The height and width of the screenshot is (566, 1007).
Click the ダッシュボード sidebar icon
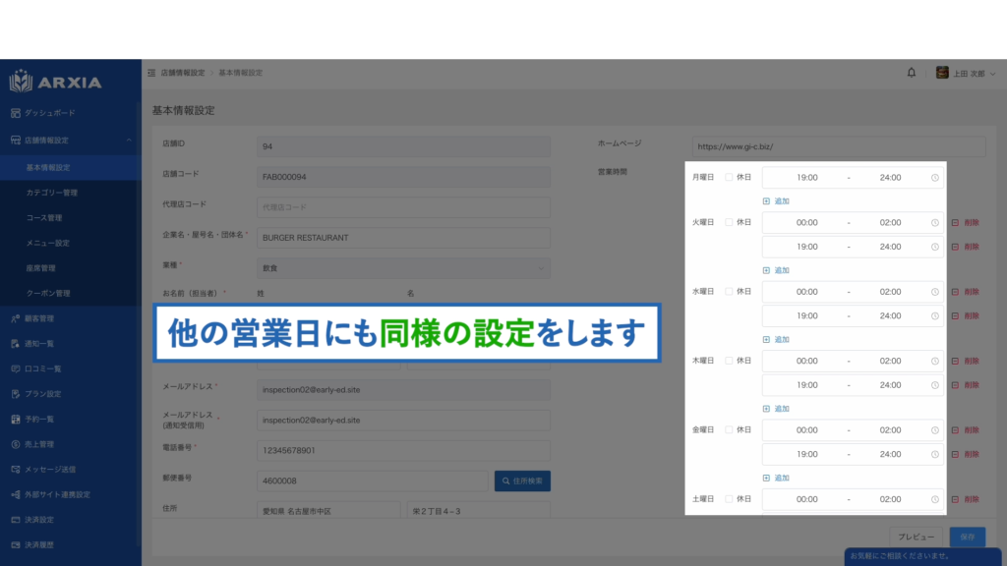(16, 113)
